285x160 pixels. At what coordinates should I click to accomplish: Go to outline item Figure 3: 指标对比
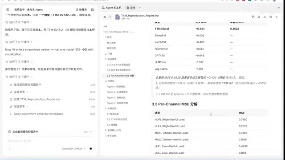116,97
